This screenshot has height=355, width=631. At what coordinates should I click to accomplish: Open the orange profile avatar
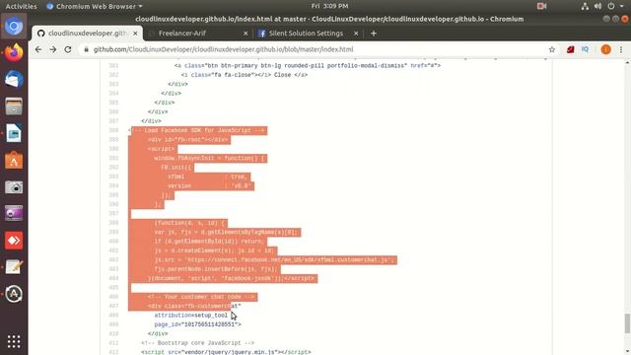605,49
